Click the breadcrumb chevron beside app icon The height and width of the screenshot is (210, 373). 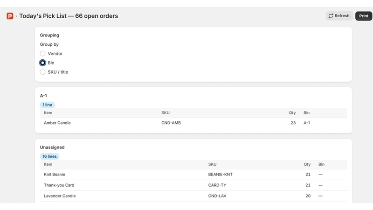tap(16, 16)
